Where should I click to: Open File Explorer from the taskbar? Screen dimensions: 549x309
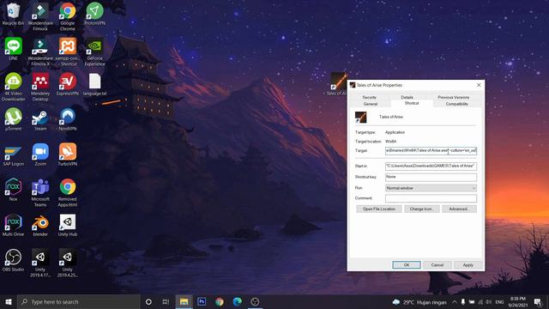(x=184, y=301)
